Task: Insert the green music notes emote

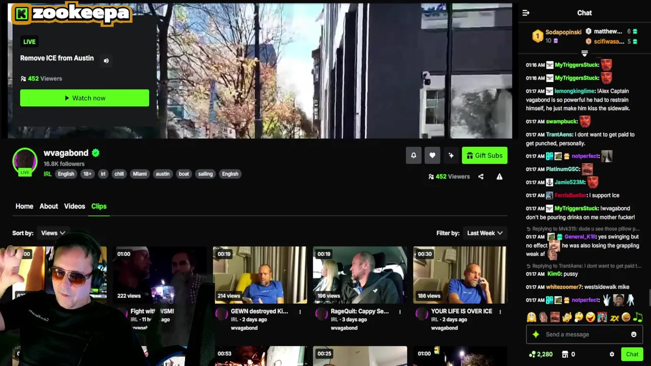Action: click(x=638, y=317)
